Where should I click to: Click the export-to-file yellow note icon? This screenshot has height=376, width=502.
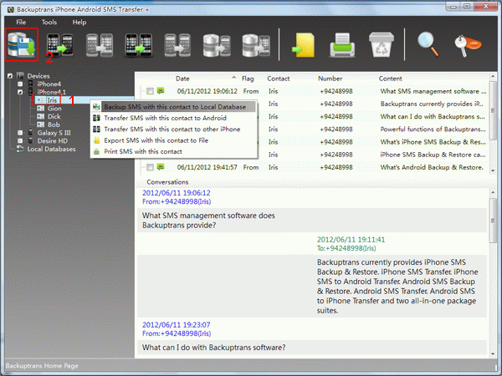(302, 45)
